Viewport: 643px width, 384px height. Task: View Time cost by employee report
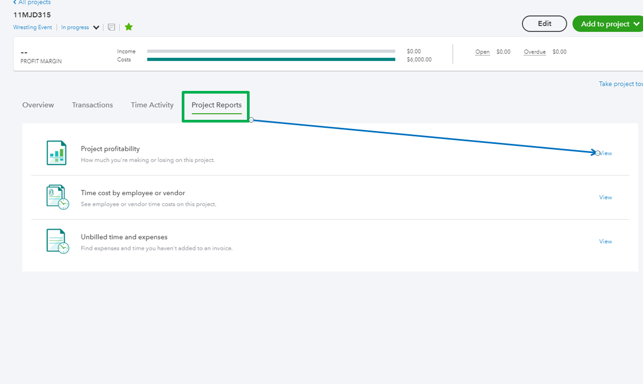pos(606,197)
